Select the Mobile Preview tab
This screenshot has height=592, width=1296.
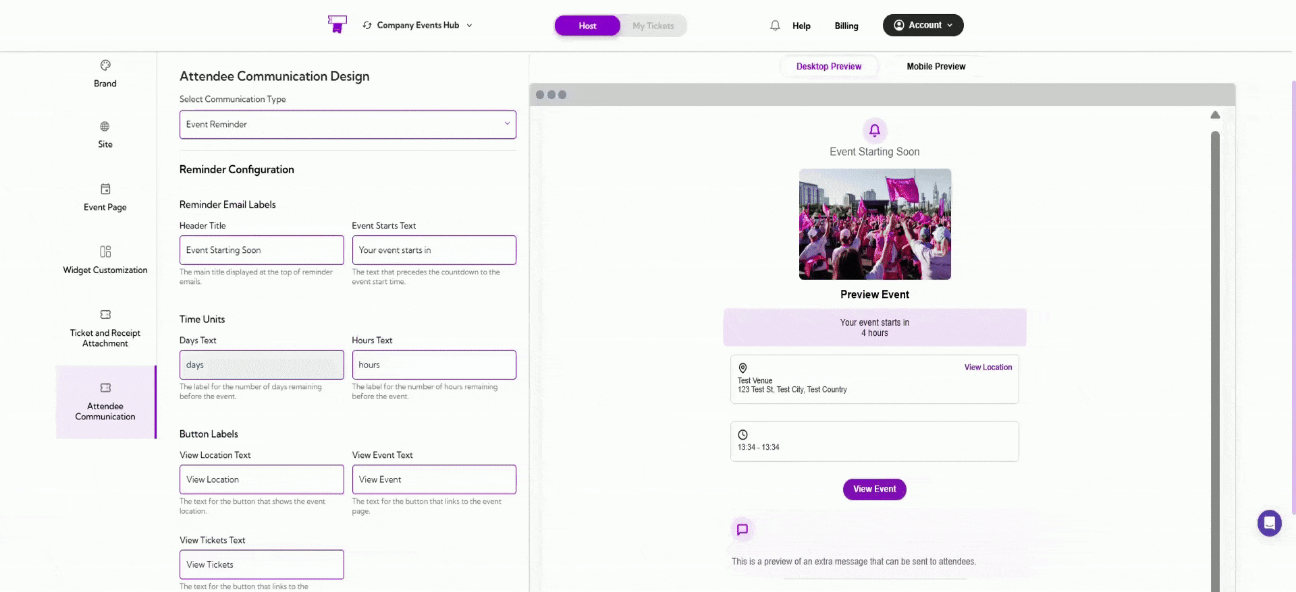pos(936,66)
